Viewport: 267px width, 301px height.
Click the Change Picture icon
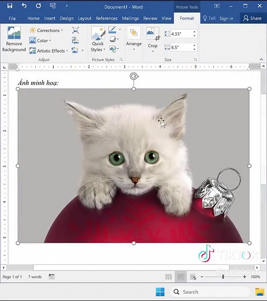75,41
